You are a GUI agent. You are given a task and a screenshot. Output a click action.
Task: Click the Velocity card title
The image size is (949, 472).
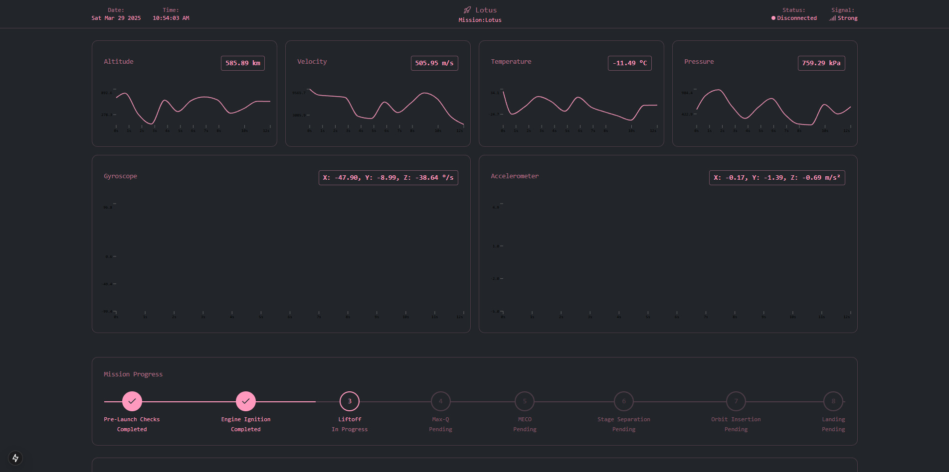point(312,62)
